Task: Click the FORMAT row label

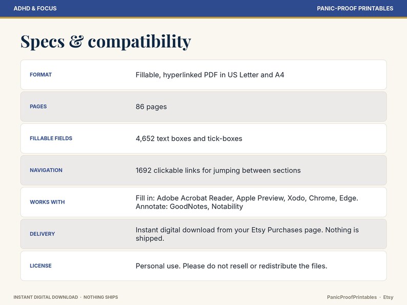Action: tap(41, 75)
